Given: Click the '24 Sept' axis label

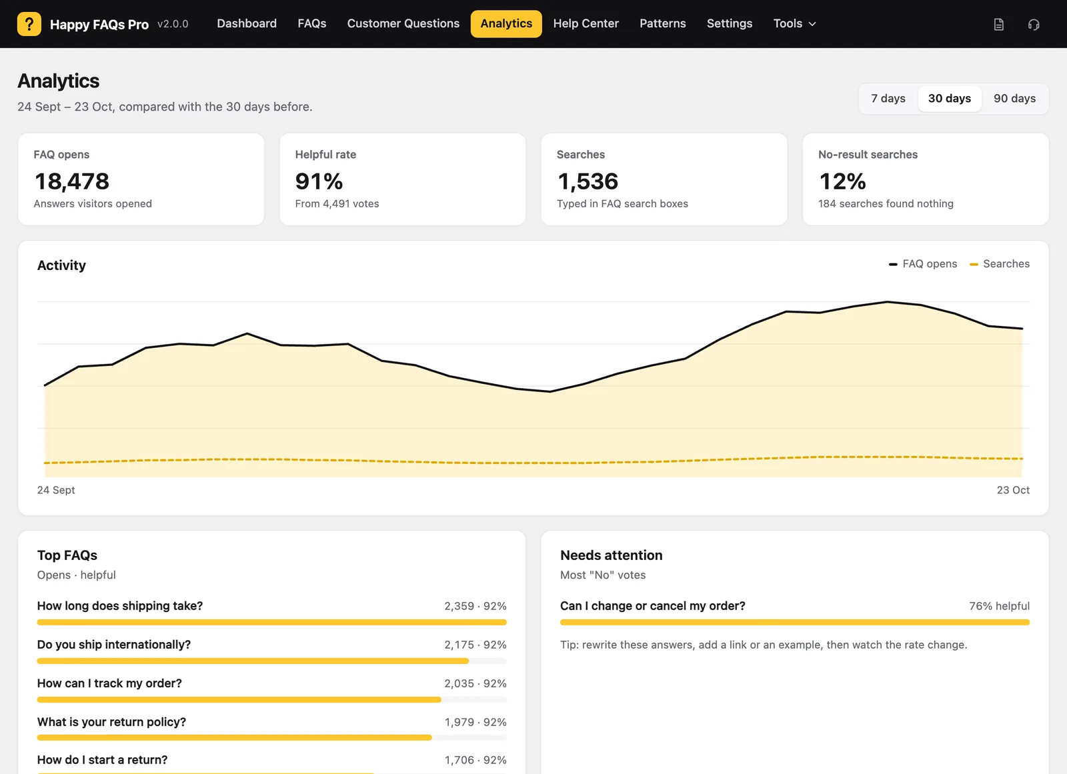Looking at the screenshot, I should click(x=56, y=490).
